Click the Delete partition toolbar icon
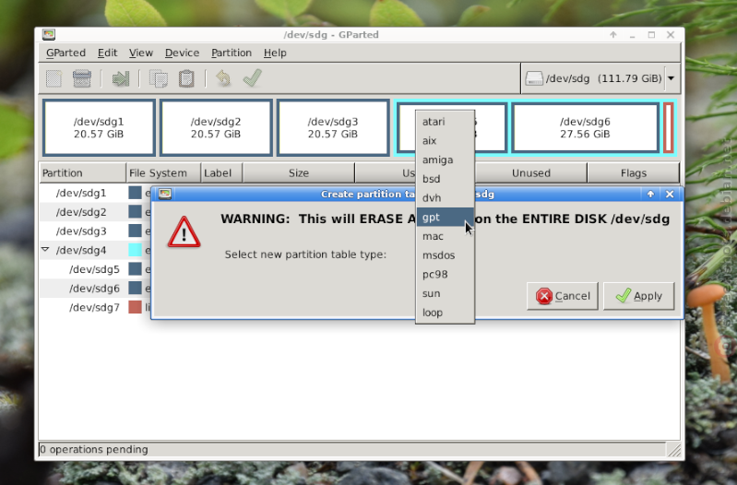Screen dimensions: 737x485 pyautogui.click(x=82, y=78)
